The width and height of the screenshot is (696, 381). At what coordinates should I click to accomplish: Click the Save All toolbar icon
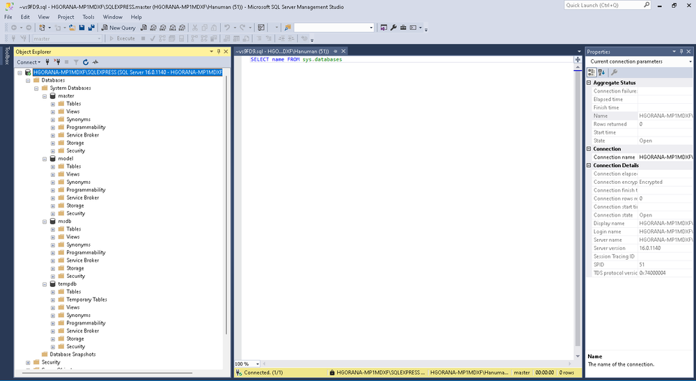coord(91,28)
